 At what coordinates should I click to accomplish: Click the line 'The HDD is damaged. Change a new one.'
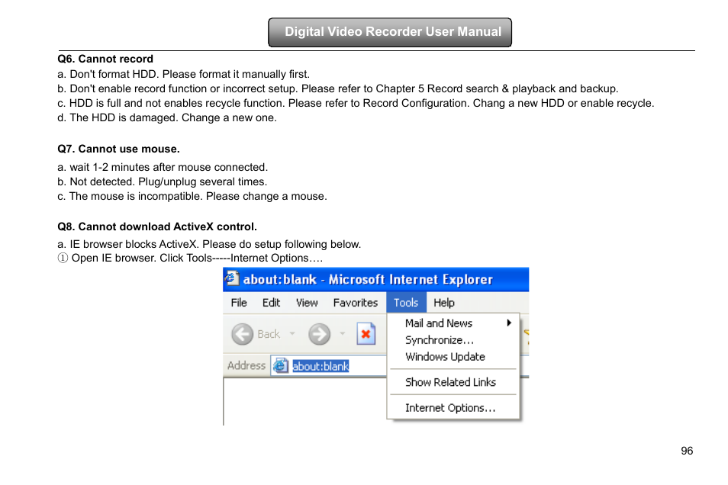coord(167,118)
